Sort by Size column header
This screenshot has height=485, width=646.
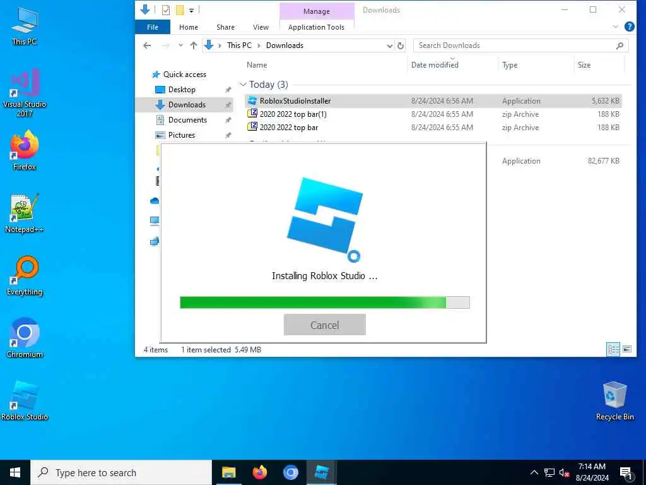(x=584, y=65)
